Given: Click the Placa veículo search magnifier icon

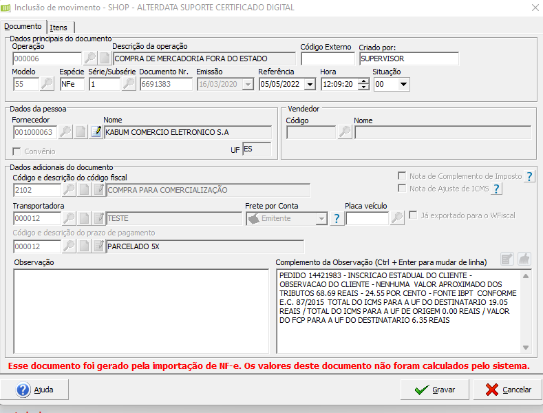Looking at the screenshot, I should (x=397, y=218).
